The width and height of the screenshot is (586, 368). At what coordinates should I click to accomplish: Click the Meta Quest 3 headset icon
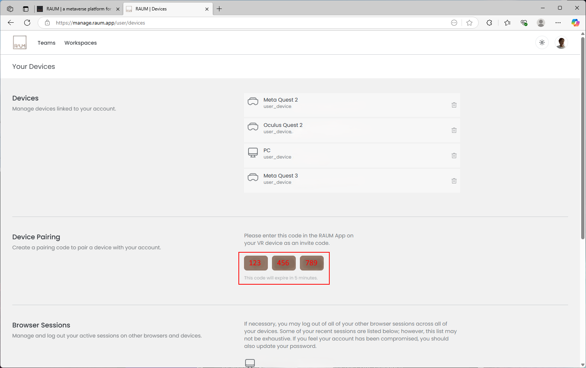pos(253,177)
